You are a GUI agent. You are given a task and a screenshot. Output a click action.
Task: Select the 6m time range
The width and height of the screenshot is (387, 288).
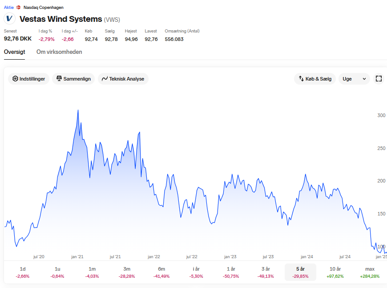click(161, 272)
